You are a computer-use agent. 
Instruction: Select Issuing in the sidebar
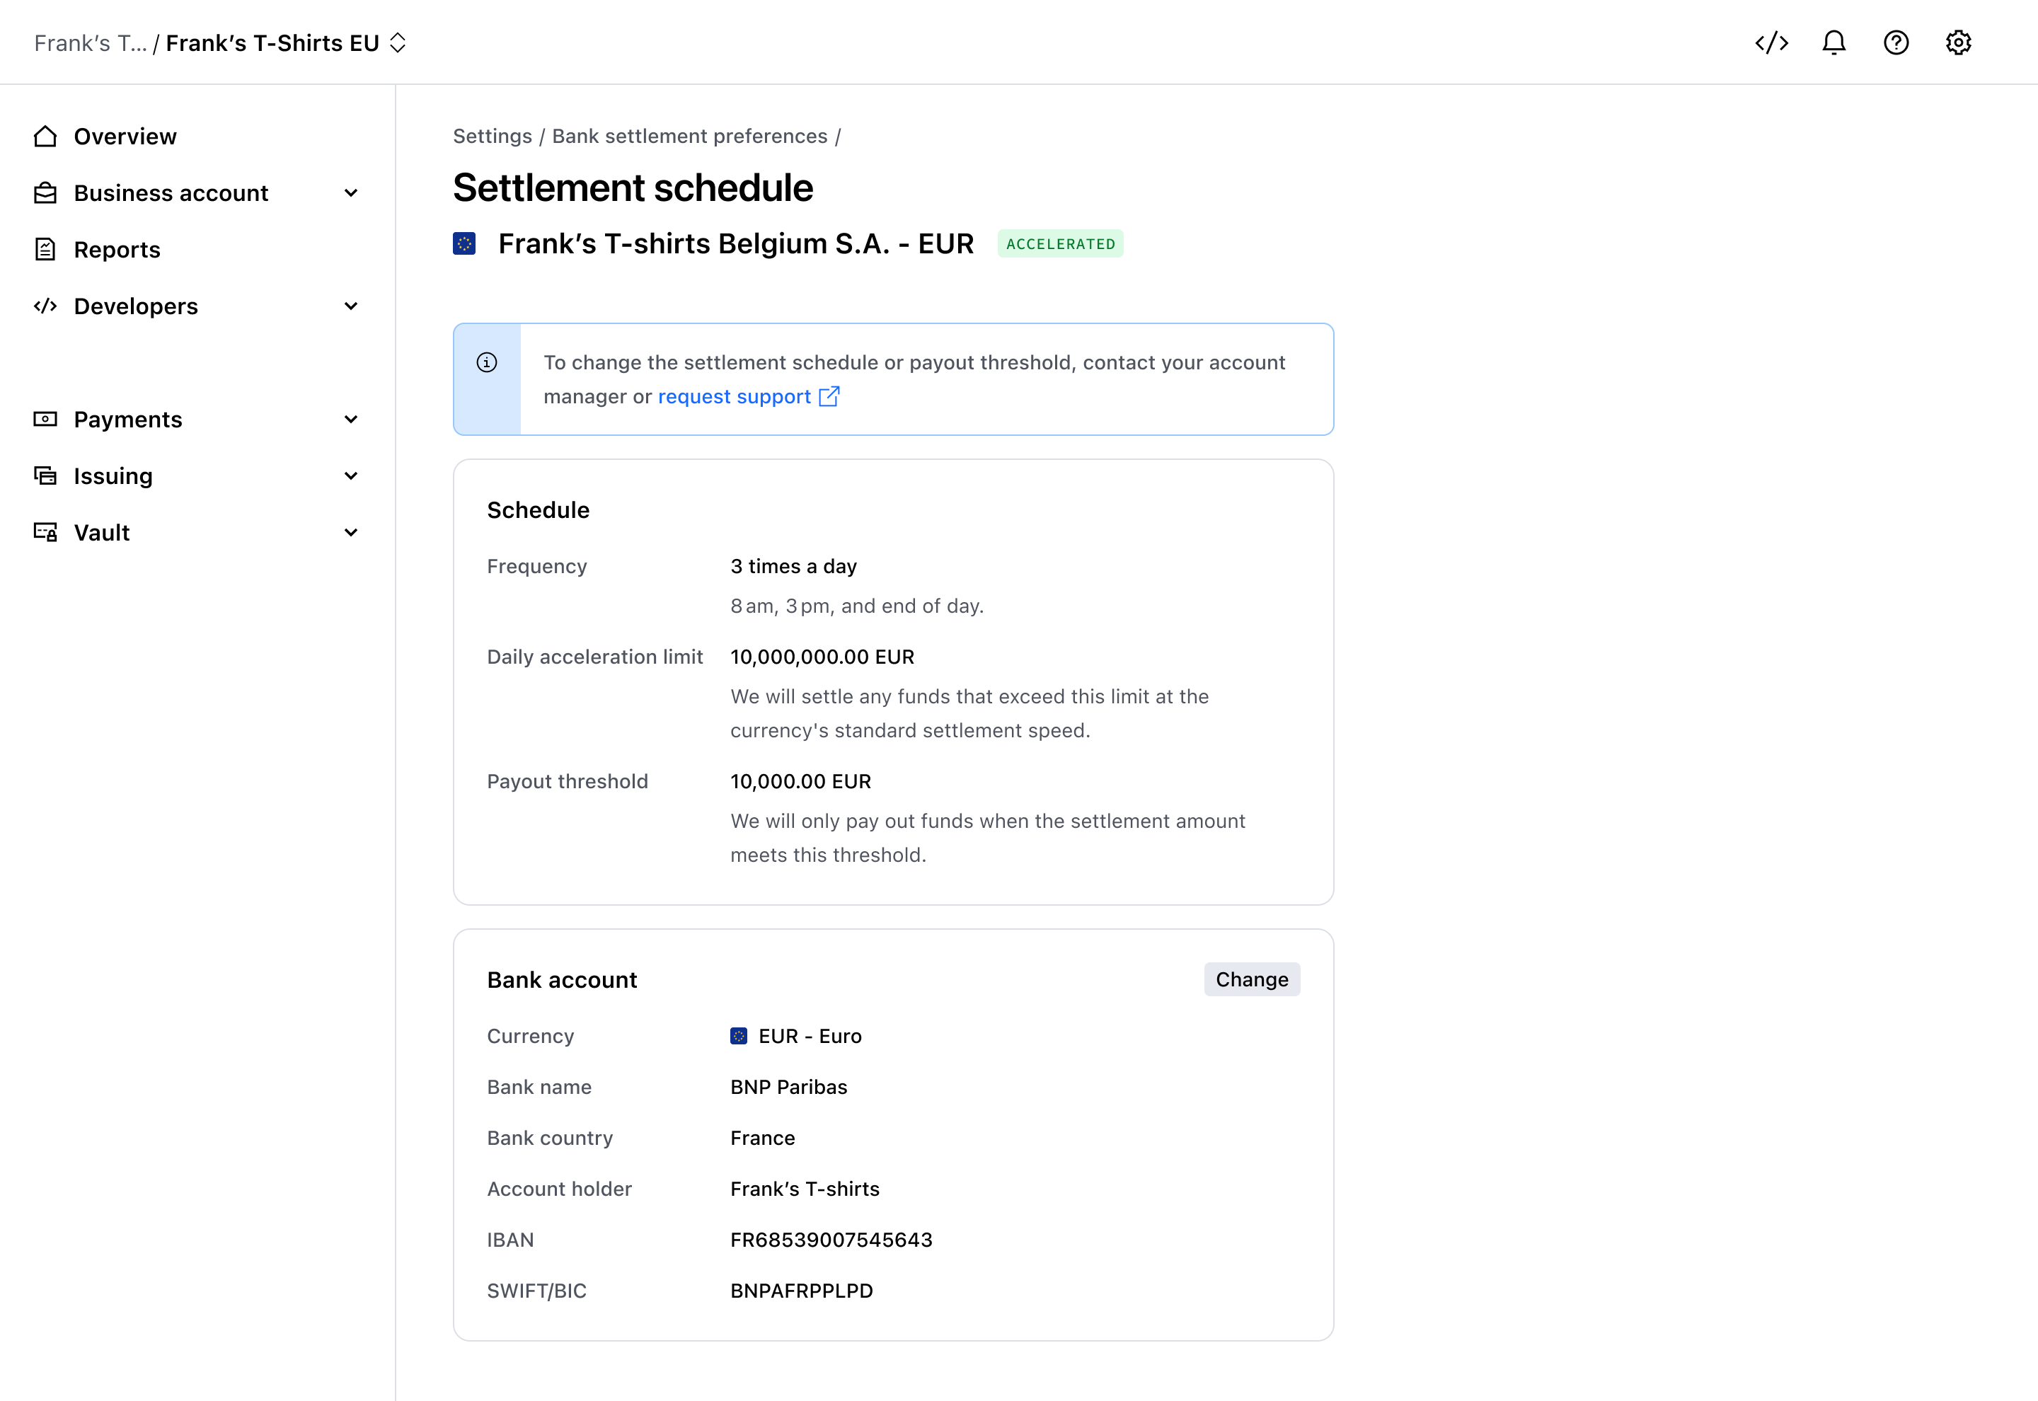113,475
